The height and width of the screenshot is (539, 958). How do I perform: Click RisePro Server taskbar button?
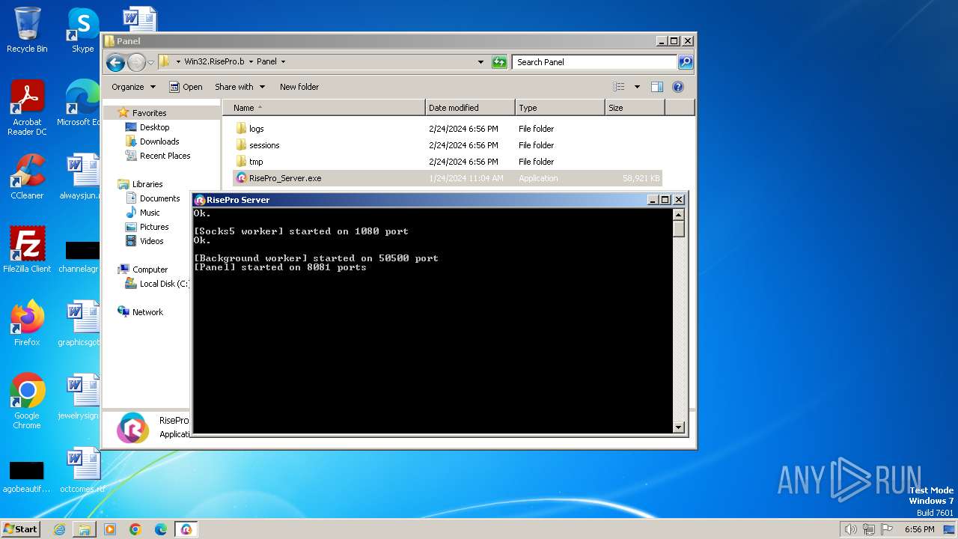pyautogui.click(x=186, y=529)
